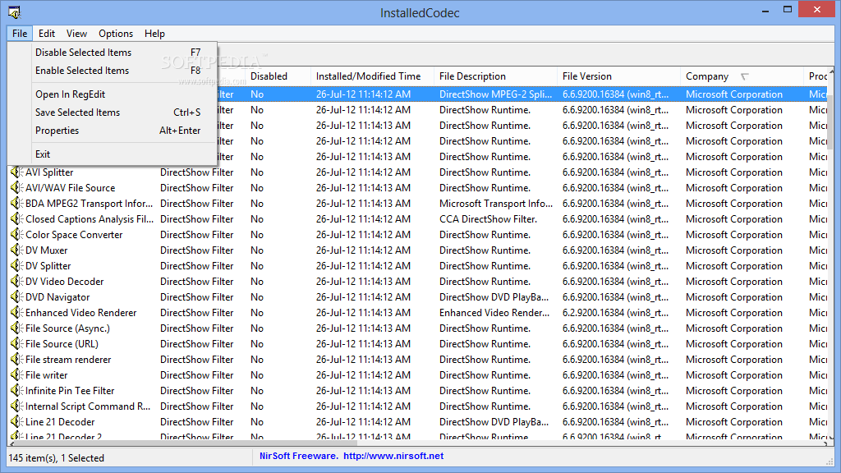
Task: Click the DirectShow MPEG-2 Spli... description cell
Action: [x=495, y=94]
